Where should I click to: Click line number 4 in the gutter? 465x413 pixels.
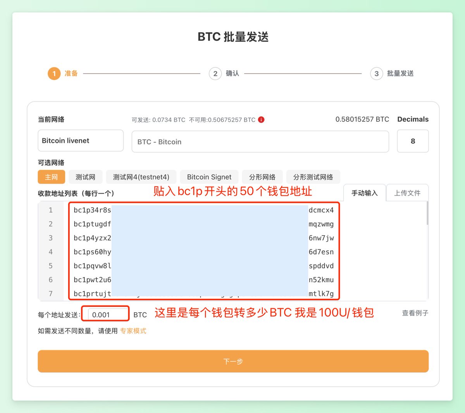51,252
